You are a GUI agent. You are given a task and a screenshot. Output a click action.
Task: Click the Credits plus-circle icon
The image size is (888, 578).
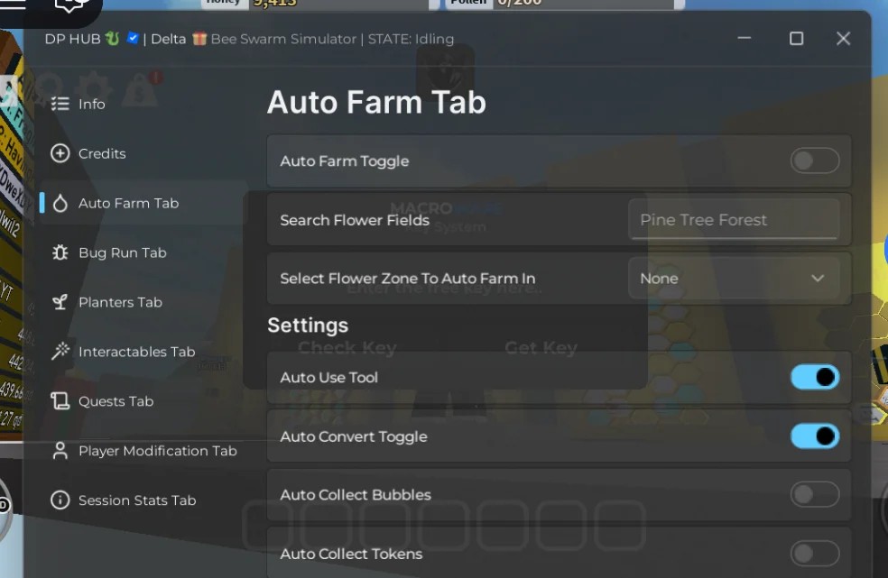[x=60, y=153]
